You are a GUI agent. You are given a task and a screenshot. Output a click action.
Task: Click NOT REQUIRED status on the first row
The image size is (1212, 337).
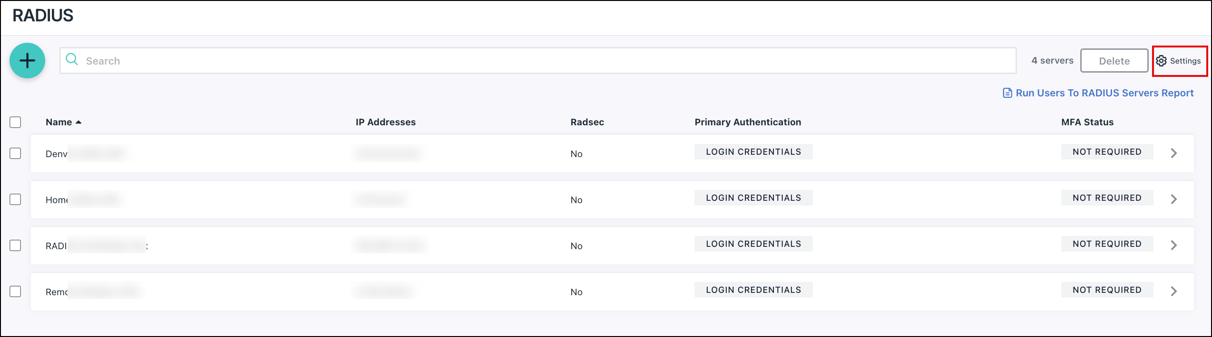(x=1107, y=151)
